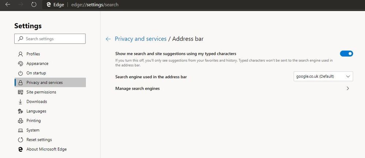This screenshot has height=158, width=365.
Task: Open the Printing settings section
Action: click(x=50, y=121)
